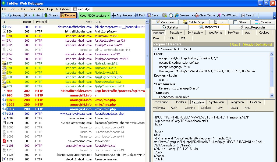Switch to the Statistics tab

click(170, 27)
